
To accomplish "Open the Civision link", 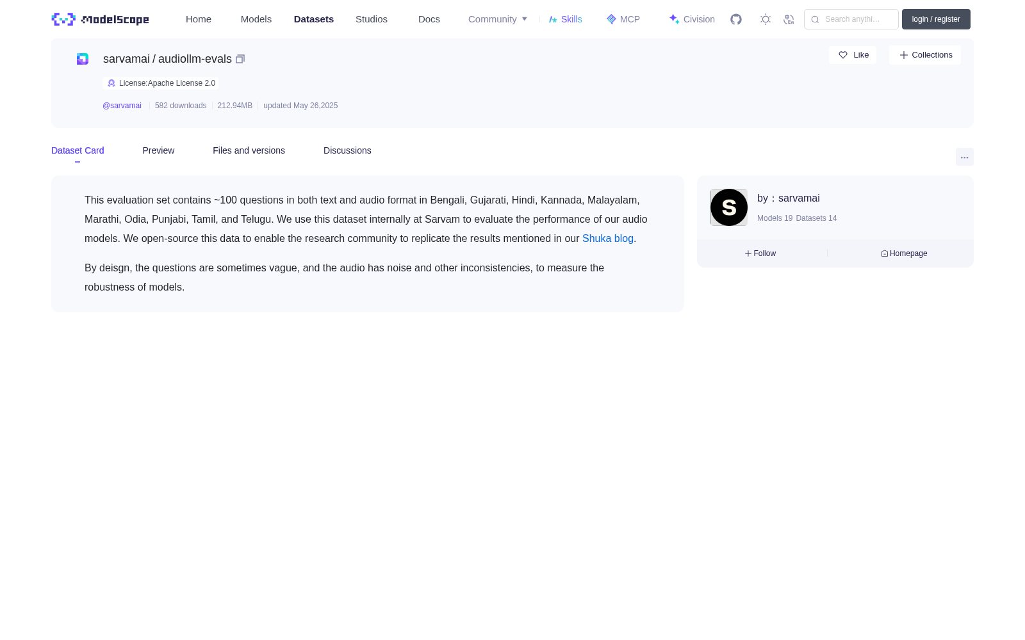I will tap(692, 19).
